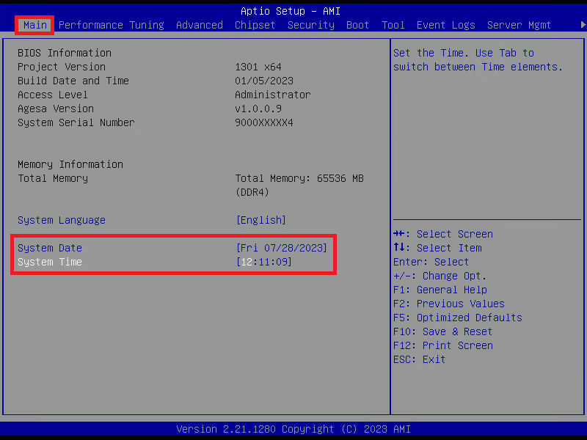This screenshot has height=440, width=587.
Task: Select the System Language setting label
Action: click(x=62, y=220)
